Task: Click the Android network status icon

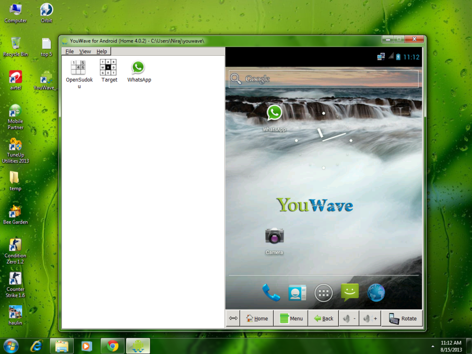Action: (x=381, y=57)
